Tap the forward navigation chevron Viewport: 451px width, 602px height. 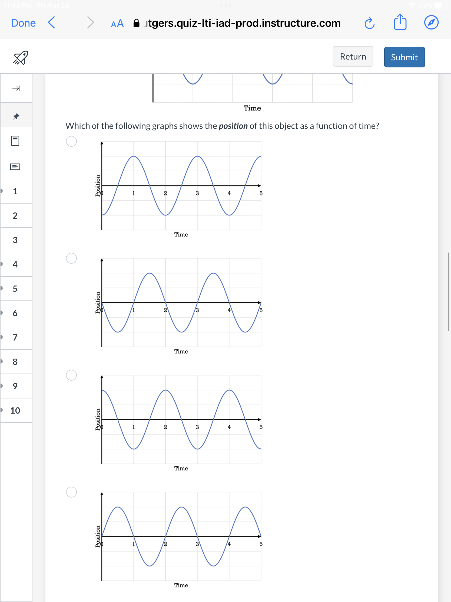[90, 23]
